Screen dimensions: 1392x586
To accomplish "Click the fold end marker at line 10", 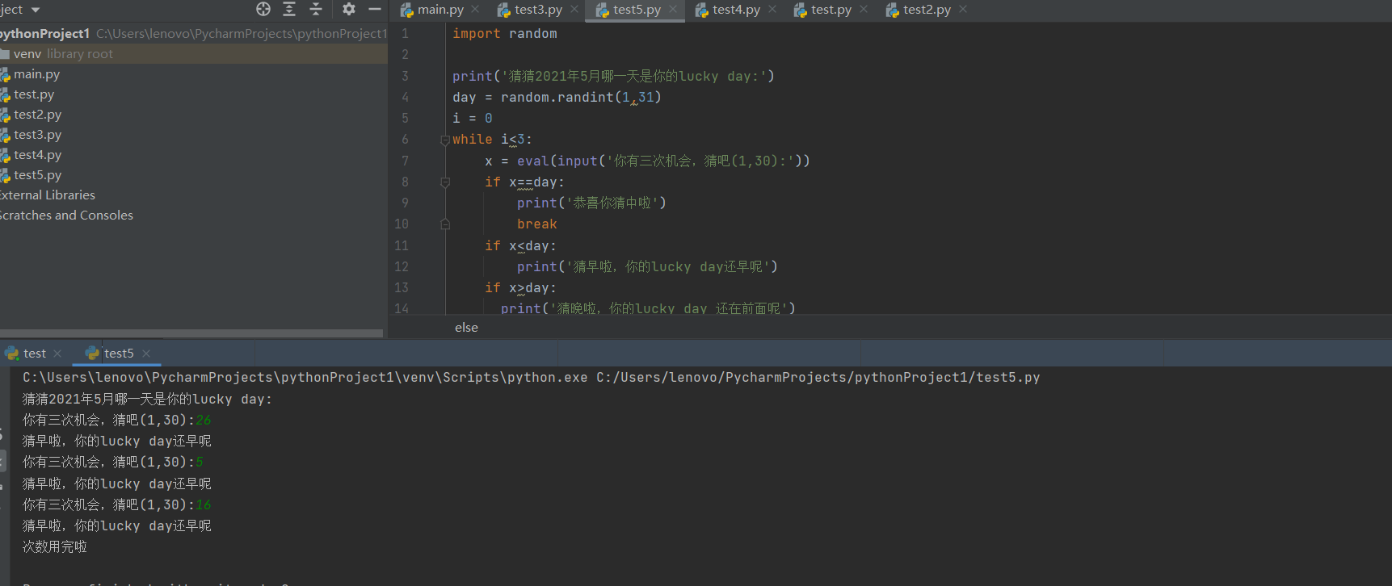I will coord(445,224).
